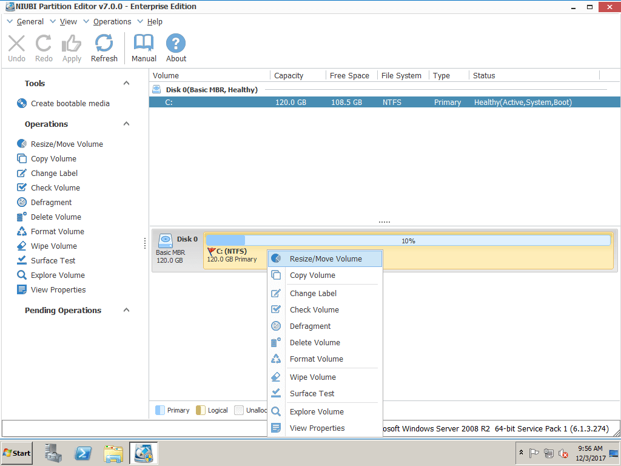
Task: Click sidebar Defragment icon
Action: coord(22,202)
